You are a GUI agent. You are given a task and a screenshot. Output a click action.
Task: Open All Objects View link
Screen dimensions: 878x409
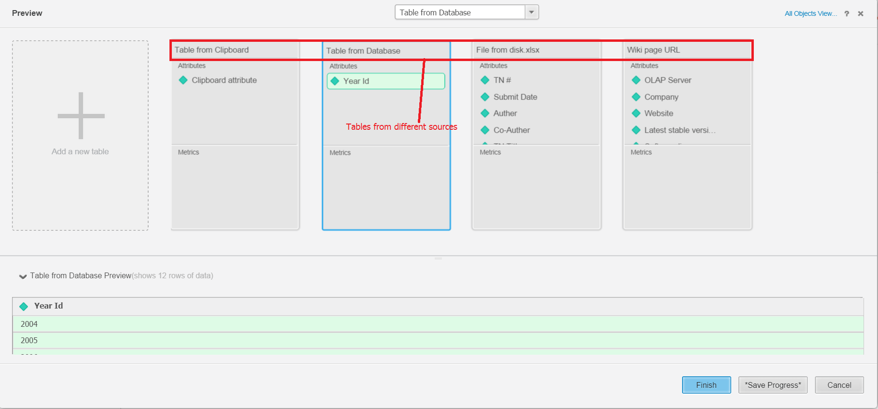(x=811, y=13)
